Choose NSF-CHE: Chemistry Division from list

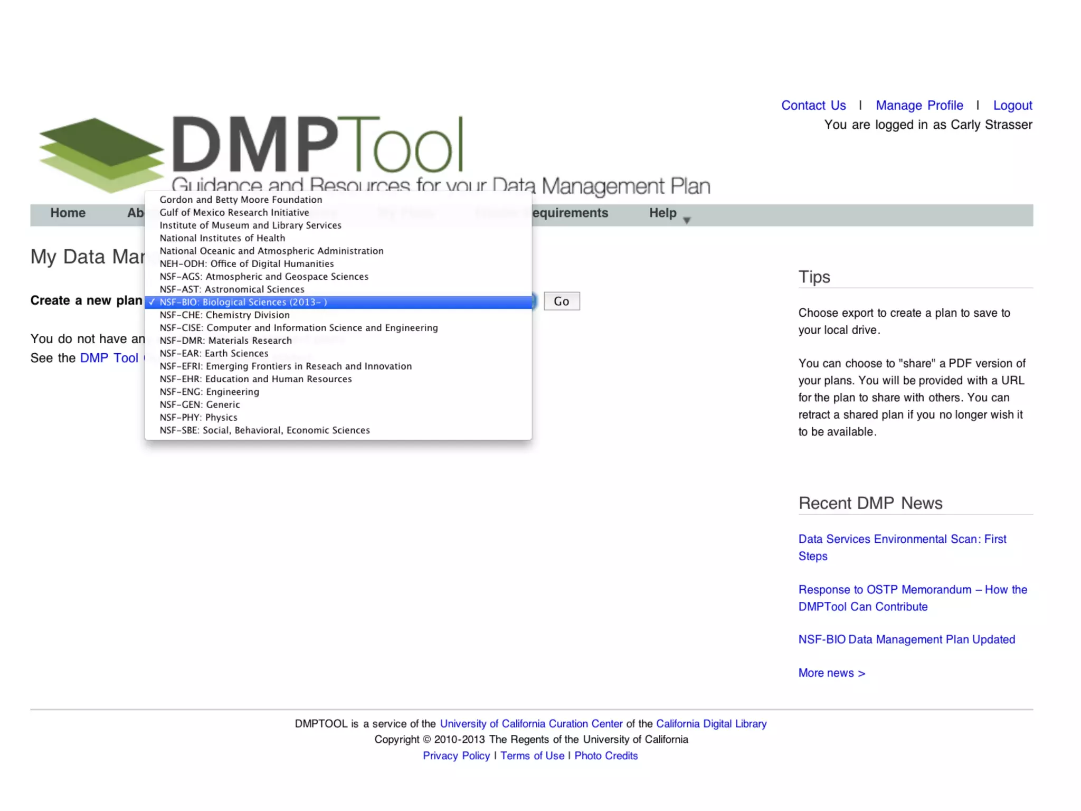tap(224, 315)
